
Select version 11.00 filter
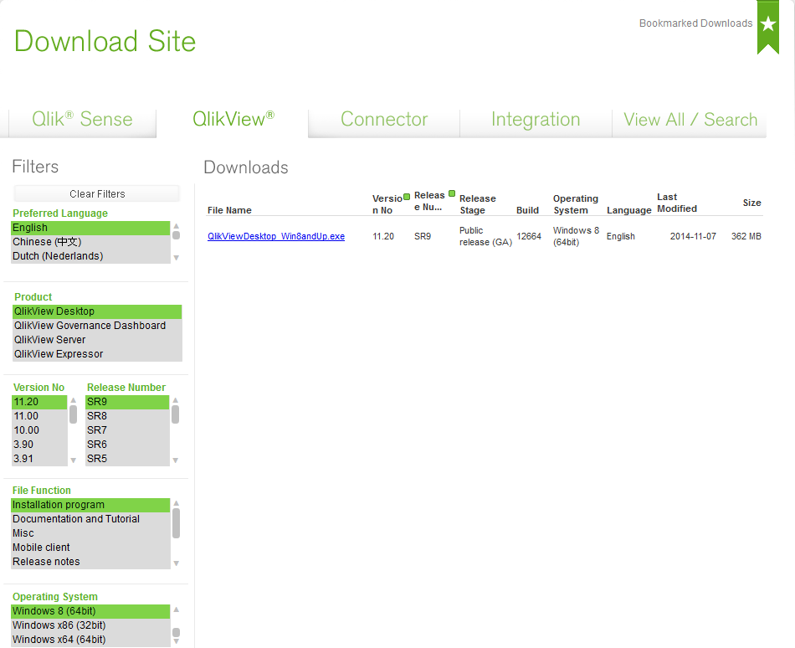pos(39,416)
